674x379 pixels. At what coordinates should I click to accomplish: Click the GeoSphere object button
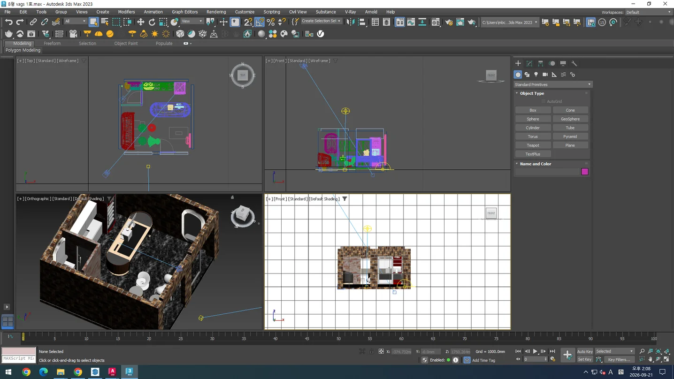coord(570,119)
